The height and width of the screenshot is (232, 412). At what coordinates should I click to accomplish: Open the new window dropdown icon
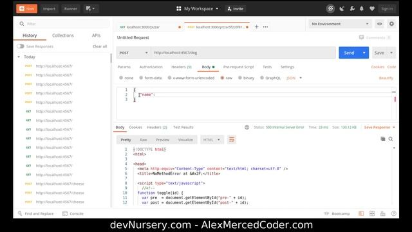pyautogui.click(x=90, y=8)
